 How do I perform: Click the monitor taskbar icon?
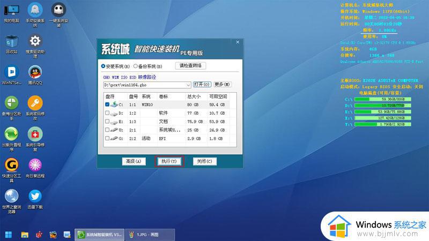(67, 235)
